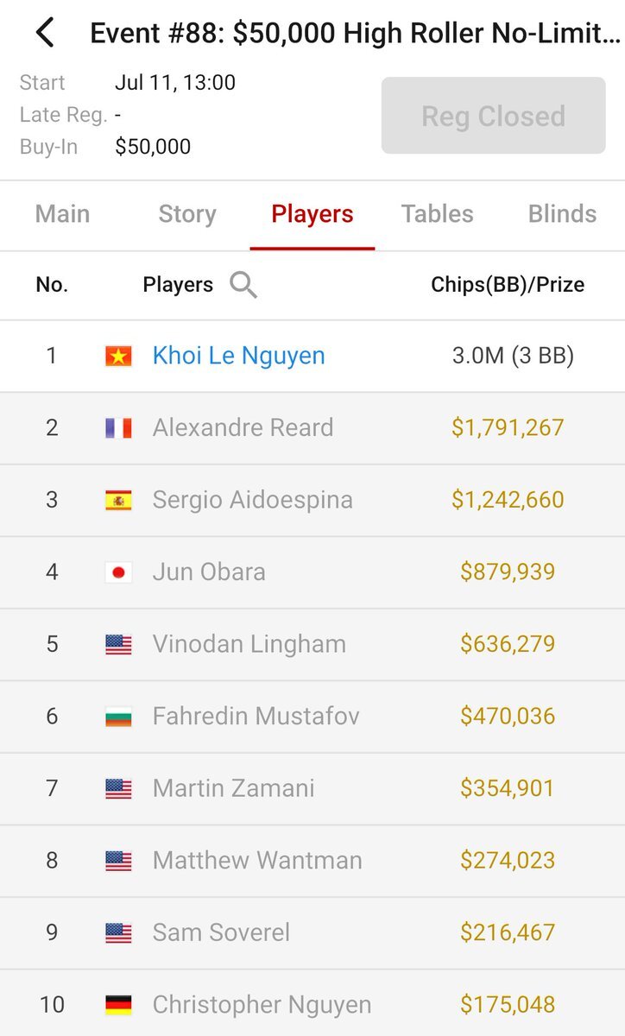Switch to the Blinds tab

(562, 214)
